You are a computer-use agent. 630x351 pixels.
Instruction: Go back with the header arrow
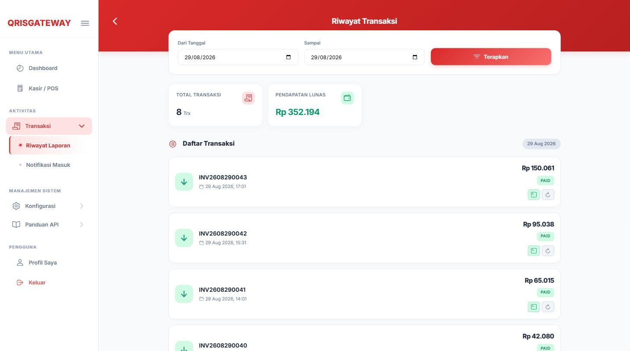115,21
